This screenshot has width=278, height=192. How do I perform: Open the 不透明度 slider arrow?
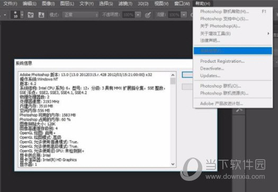[138, 15]
